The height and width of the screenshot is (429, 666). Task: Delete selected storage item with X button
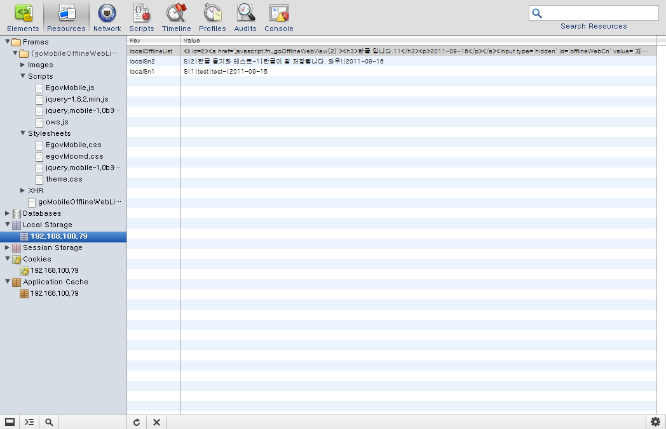click(156, 422)
